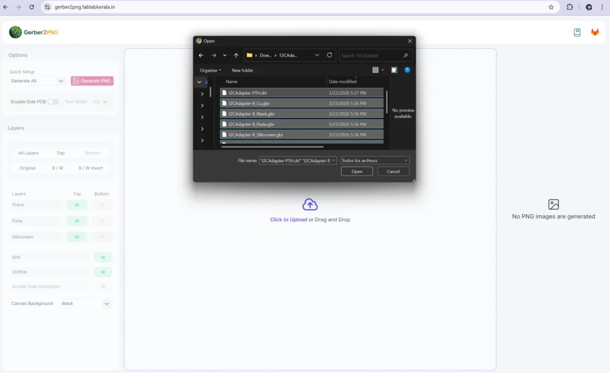610x373 pixels.
Task: Switch to the Top layers tab
Action: (60, 152)
